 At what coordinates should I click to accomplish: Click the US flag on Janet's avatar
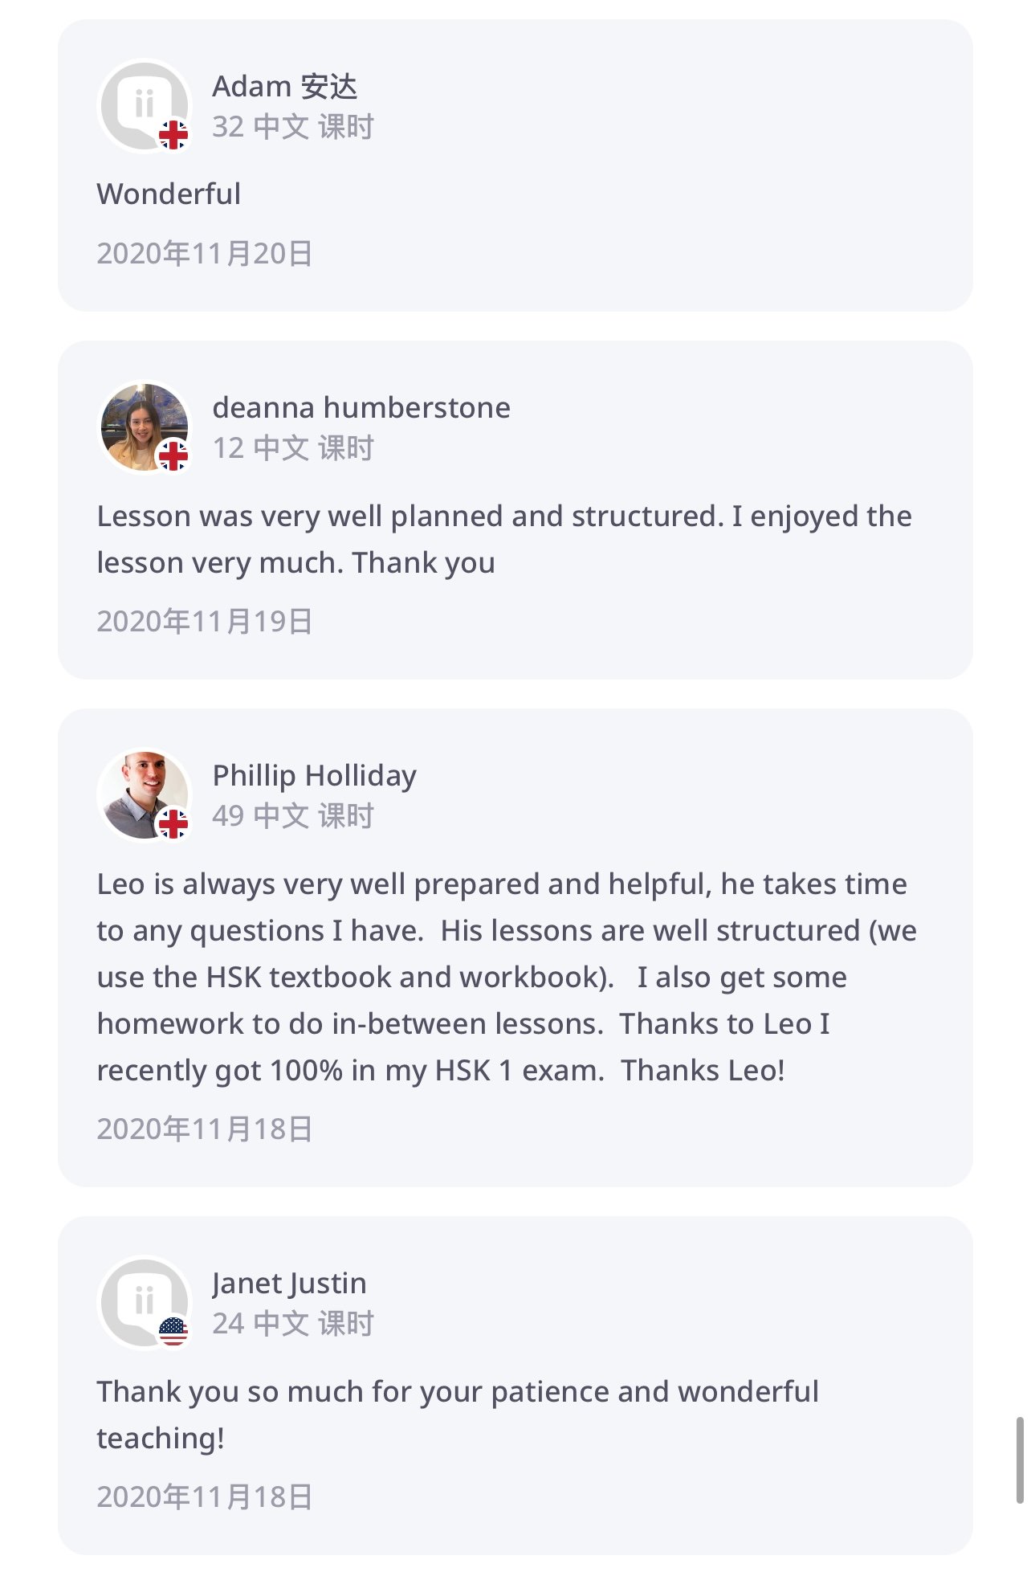tap(173, 1332)
